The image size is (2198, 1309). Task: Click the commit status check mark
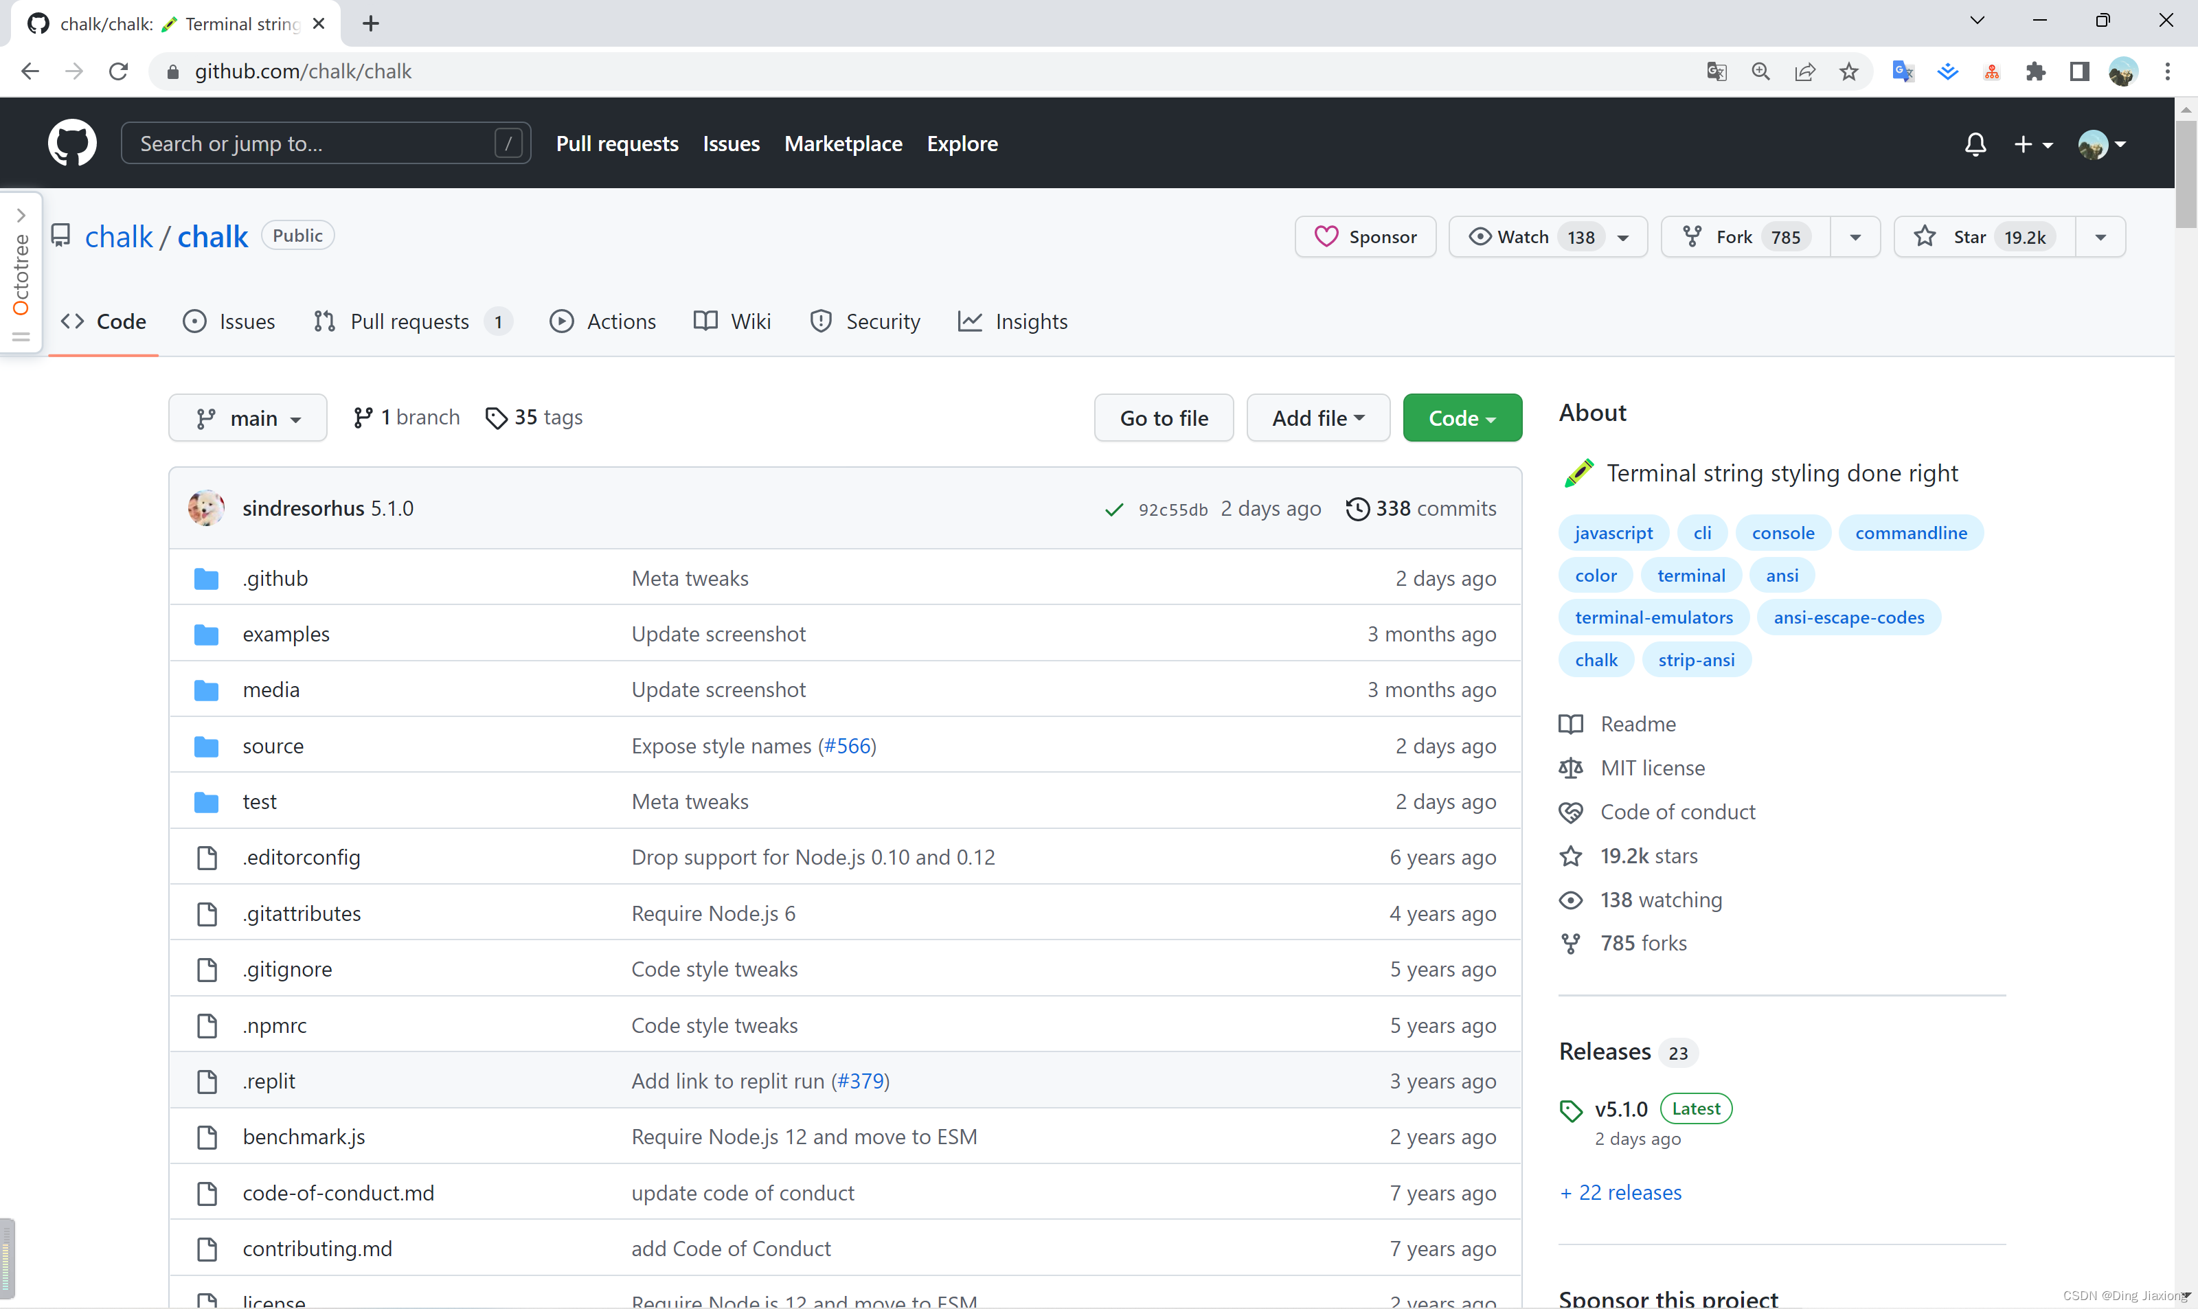(1114, 509)
